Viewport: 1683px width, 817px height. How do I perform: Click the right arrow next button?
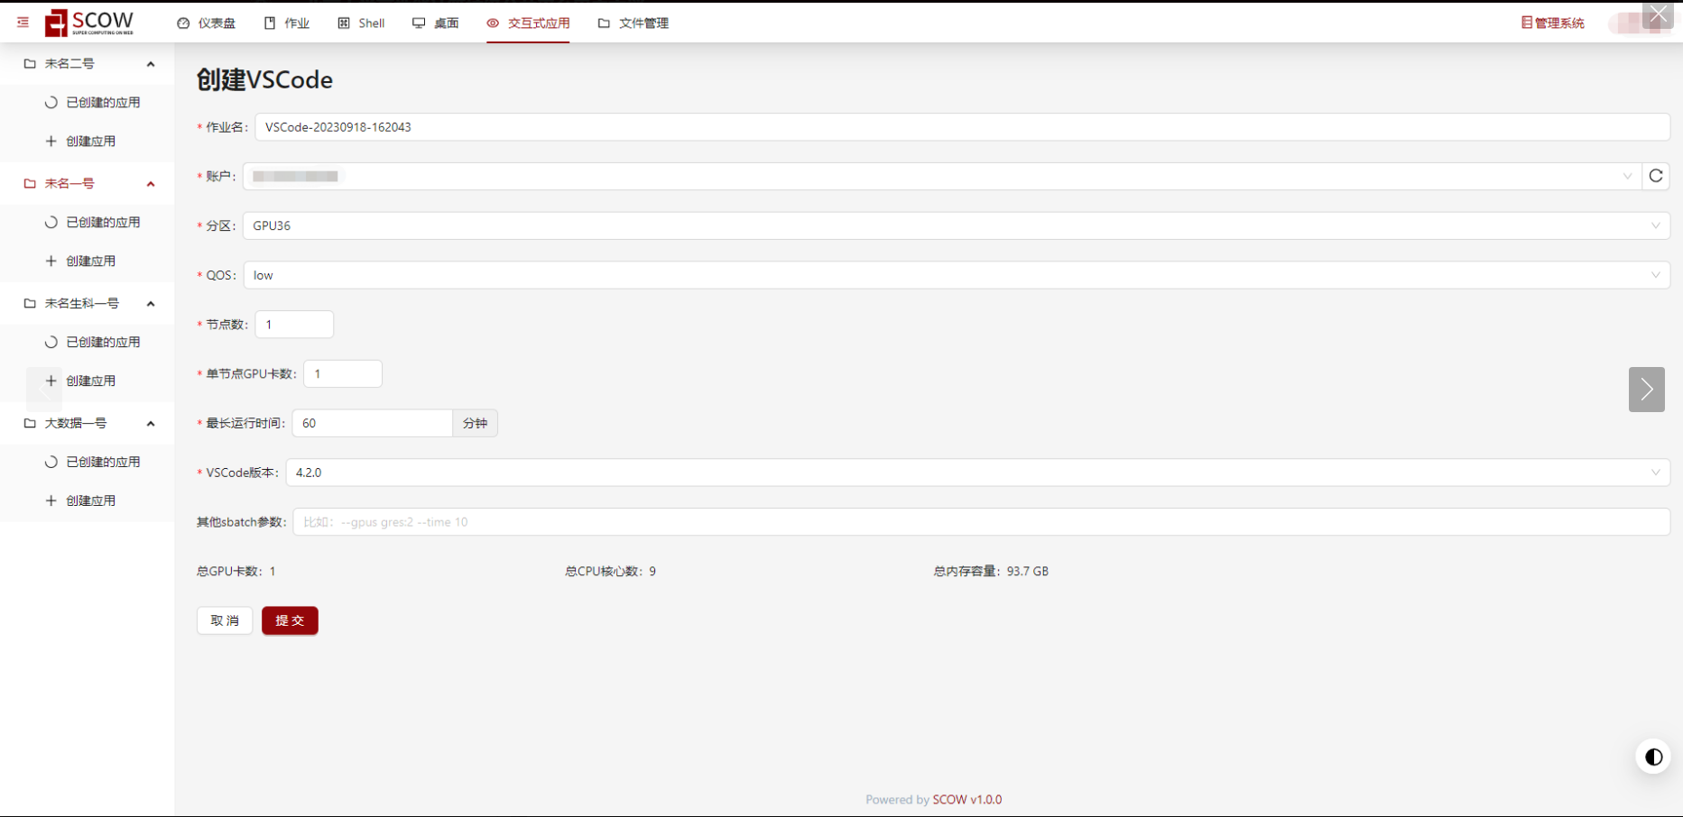pyautogui.click(x=1647, y=390)
